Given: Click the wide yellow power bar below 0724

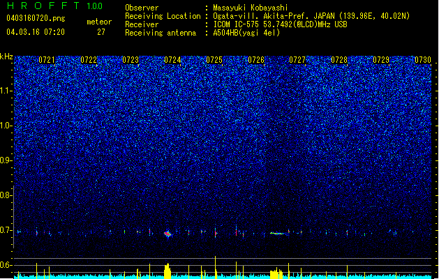Looking at the screenshot, I should pos(167,271).
